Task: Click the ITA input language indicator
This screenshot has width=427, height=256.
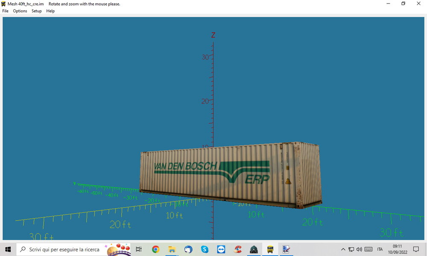Action: coord(380,249)
